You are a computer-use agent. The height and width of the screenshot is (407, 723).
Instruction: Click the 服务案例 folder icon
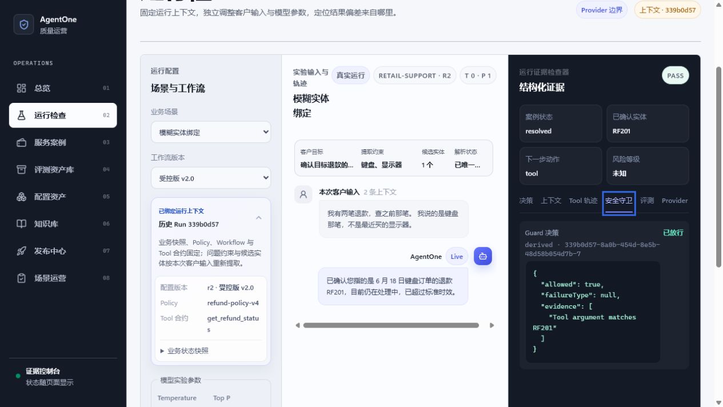[x=22, y=142]
